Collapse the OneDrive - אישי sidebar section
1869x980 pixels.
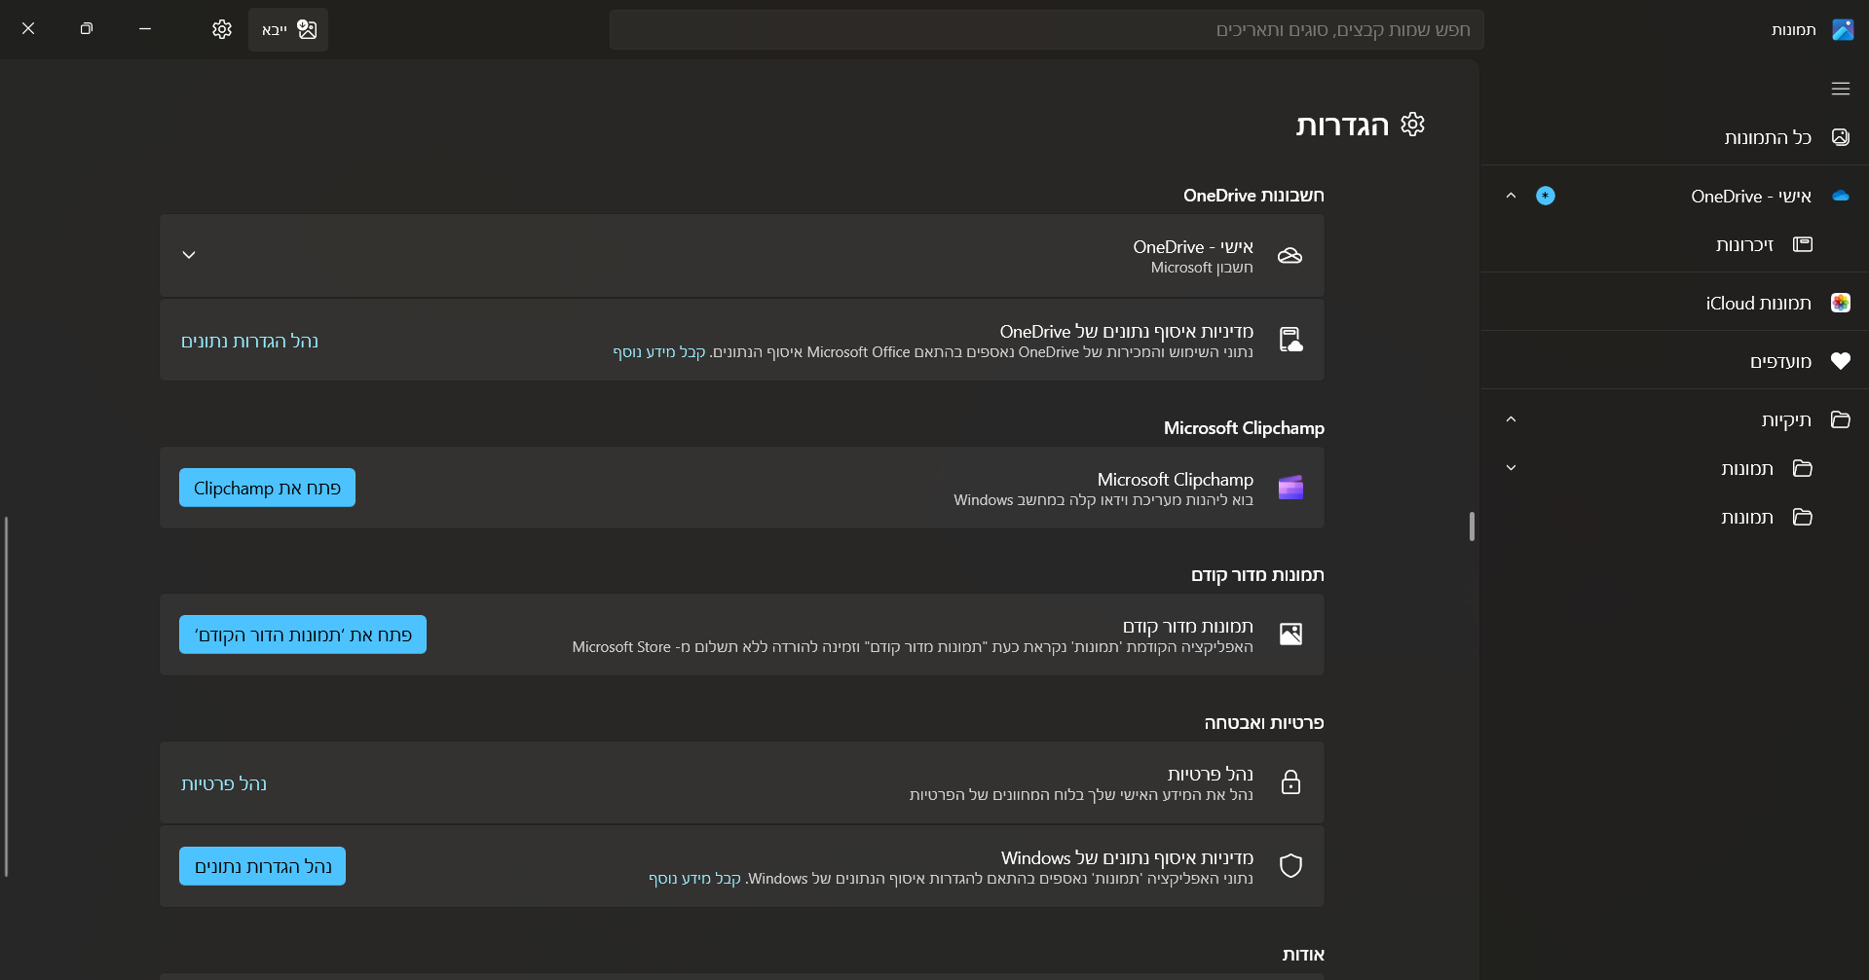(x=1511, y=196)
